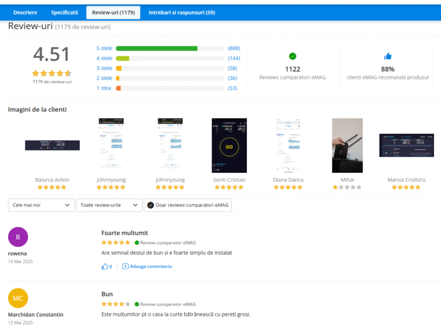Click the blue thumbs-up icon above 88%
Viewport: 441px width, 325px height.
388,56
